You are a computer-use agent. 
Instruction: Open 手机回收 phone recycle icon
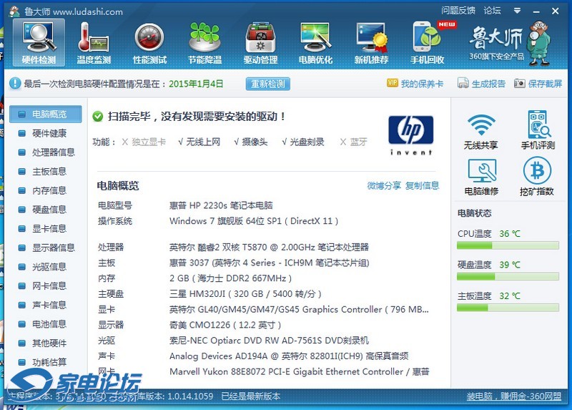[427, 42]
